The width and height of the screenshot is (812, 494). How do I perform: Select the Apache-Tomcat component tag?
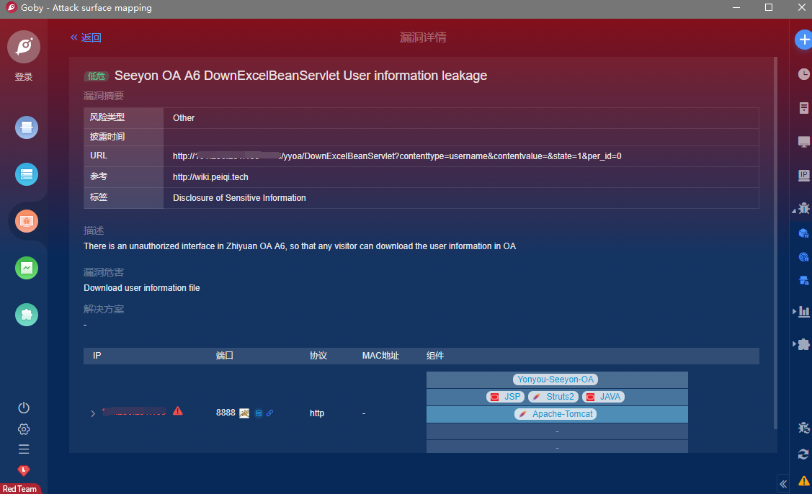click(x=557, y=414)
